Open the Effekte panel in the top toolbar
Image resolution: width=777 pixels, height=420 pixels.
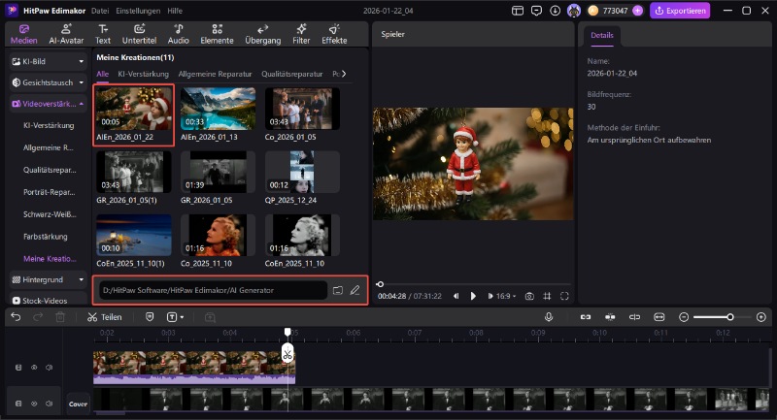[x=334, y=34]
